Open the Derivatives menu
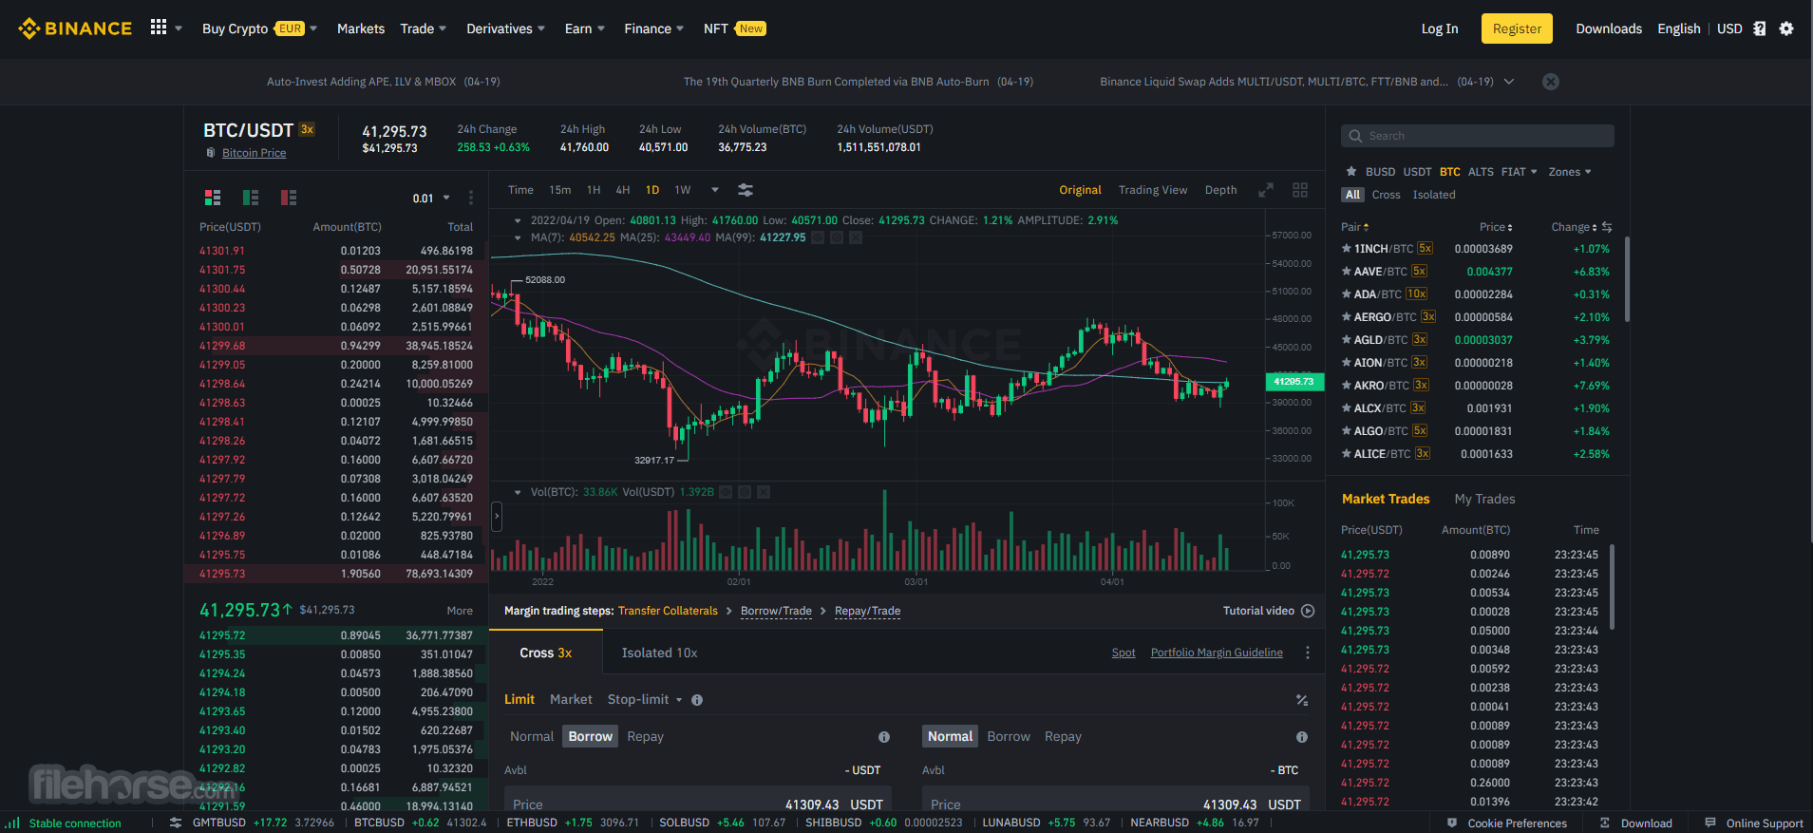This screenshot has width=1813, height=833. (x=505, y=28)
